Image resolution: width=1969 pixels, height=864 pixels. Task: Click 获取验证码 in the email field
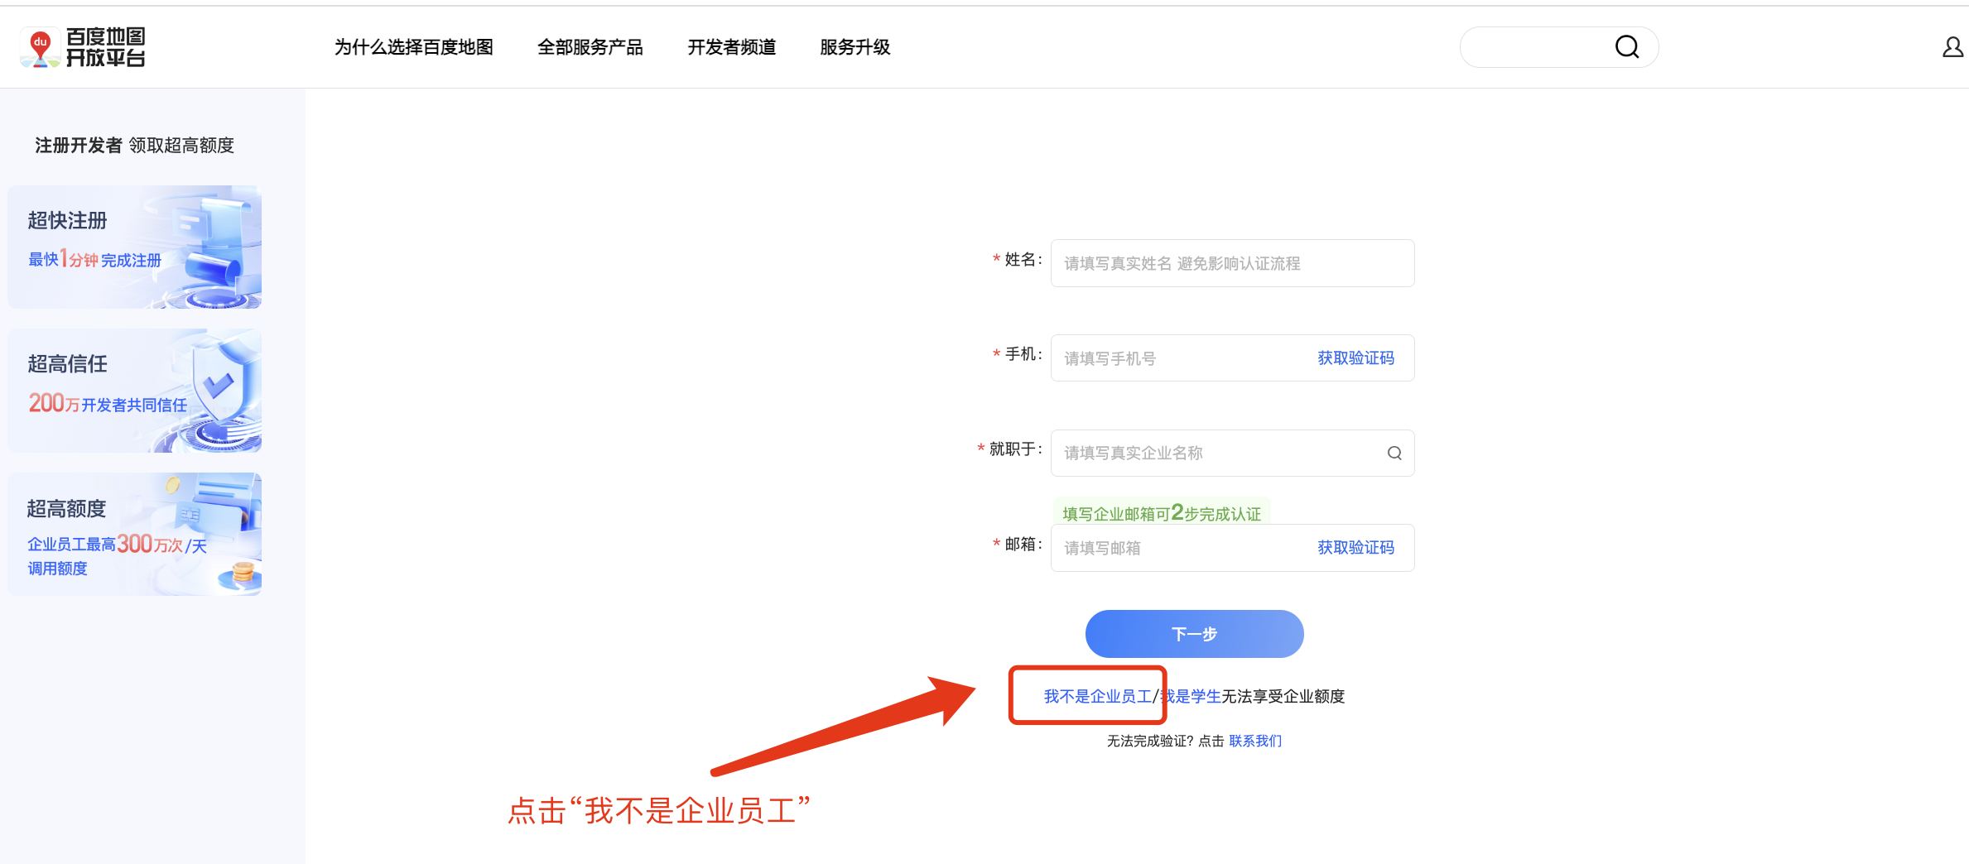point(1355,548)
